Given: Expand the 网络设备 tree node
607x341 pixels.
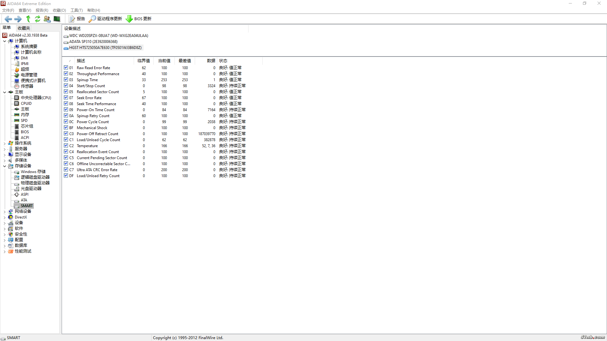Looking at the screenshot, I should 4,212.
